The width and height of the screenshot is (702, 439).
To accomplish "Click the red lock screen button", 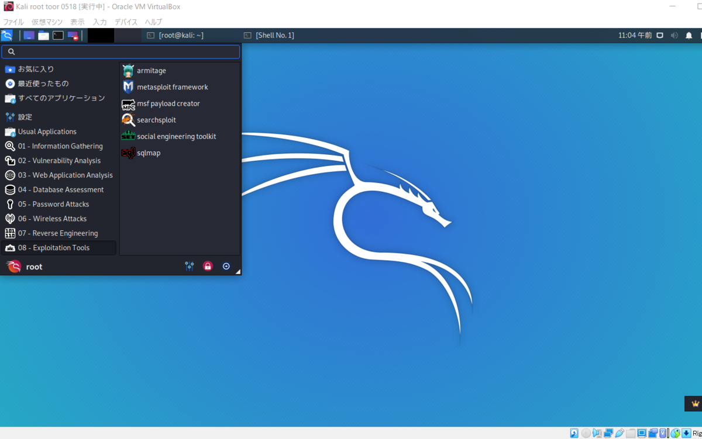I will (x=208, y=267).
